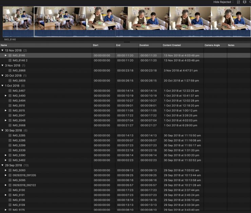Click the film clip icon beside IMG_5808
This screenshot has height=213, width=251.
[x=10, y=81]
